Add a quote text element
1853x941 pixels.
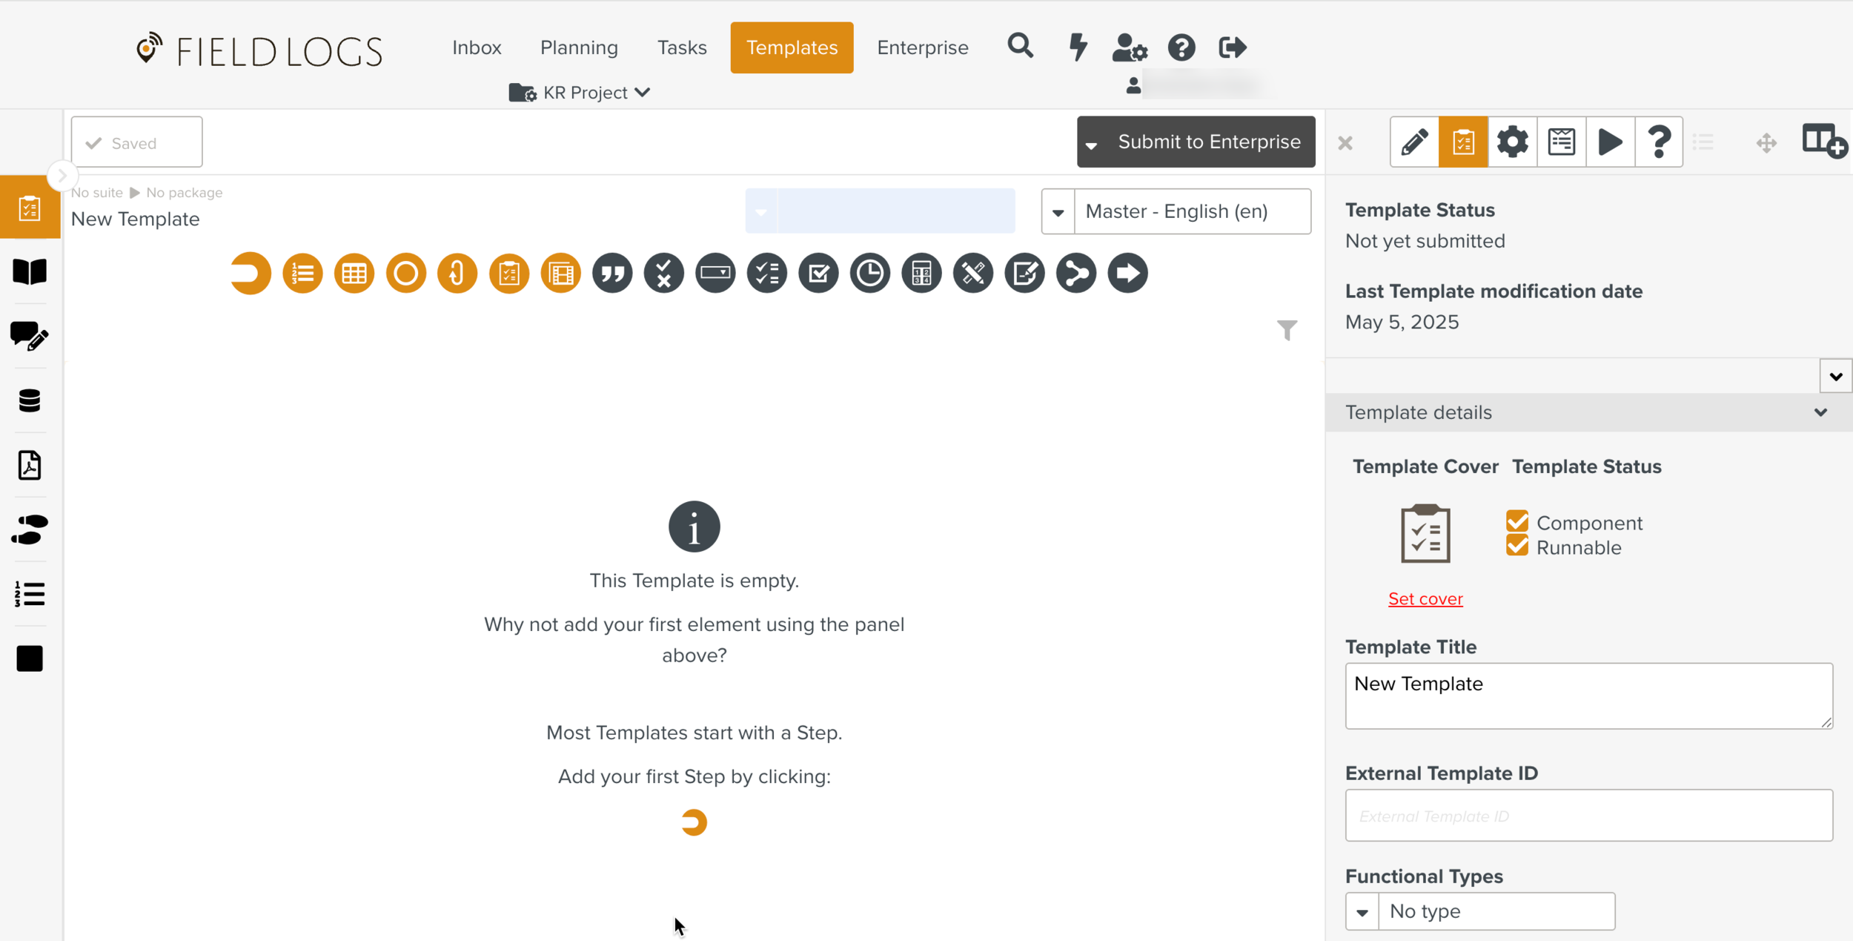click(612, 274)
